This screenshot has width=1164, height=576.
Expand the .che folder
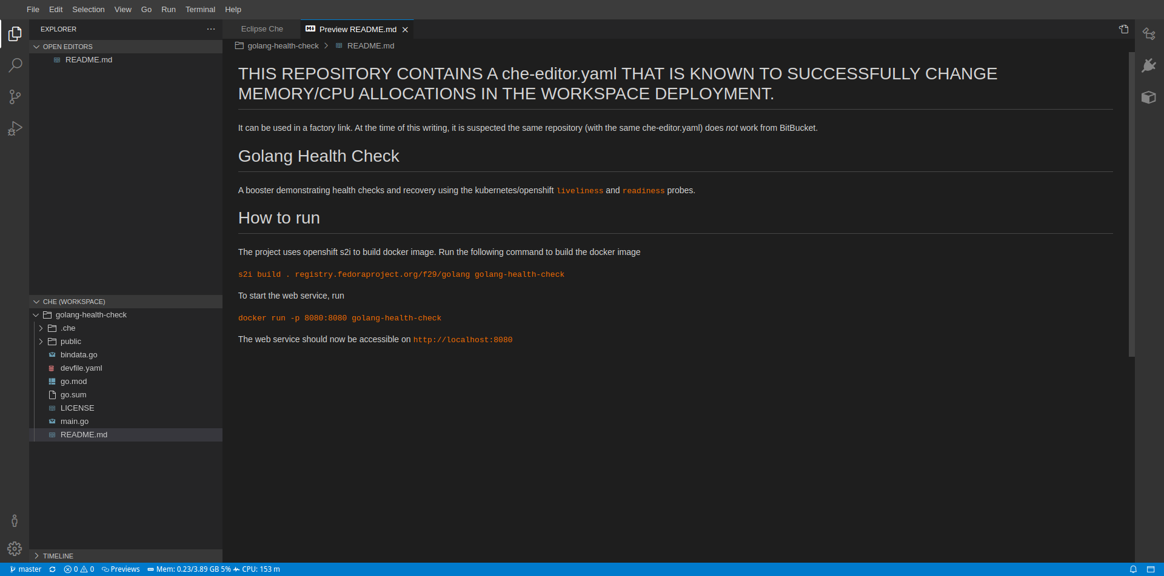125,328
